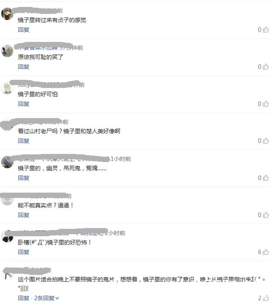
Task: Like the comment 镜子里的好可怕
Action: 266,104
